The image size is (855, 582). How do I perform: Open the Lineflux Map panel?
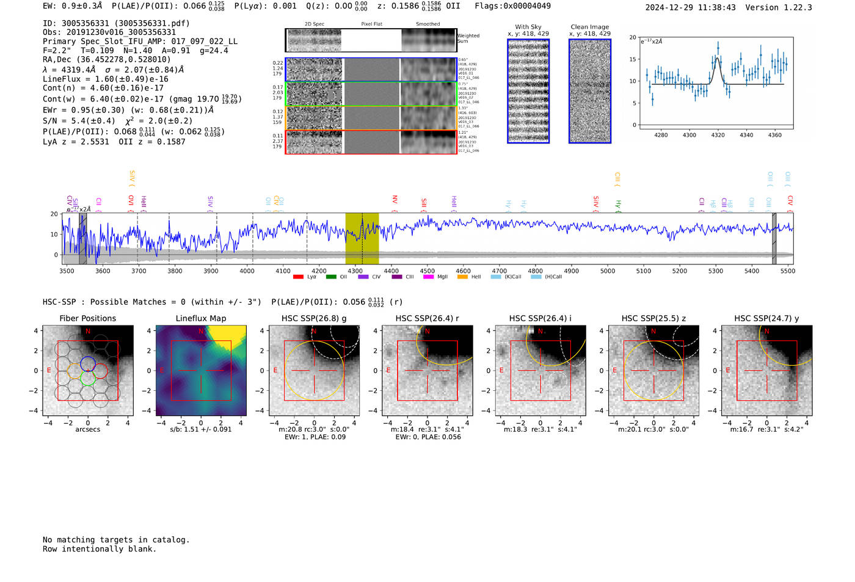(x=201, y=371)
